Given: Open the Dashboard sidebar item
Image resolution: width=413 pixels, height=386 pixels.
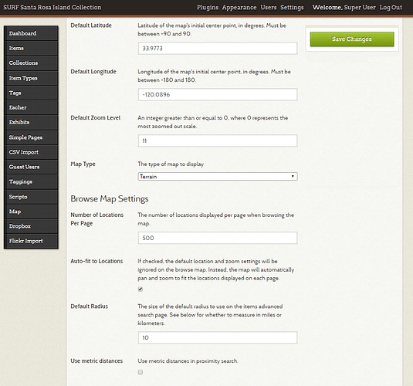Looking at the screenshot, I should [31, 33].
